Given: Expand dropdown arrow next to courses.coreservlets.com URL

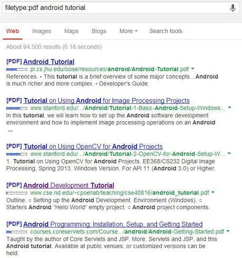Looking at the screenshot, I should 228,231.
